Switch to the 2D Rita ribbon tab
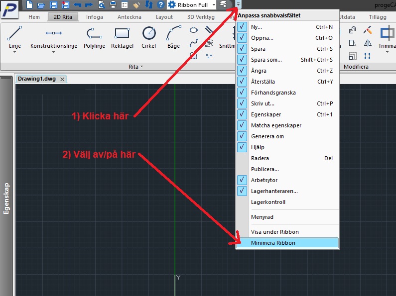The height and width of the screenshot is (296, 396). (63, 17)
